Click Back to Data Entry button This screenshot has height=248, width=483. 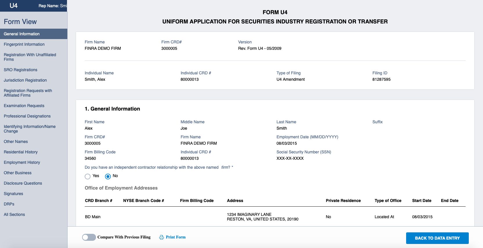click(x=437, y=238)
